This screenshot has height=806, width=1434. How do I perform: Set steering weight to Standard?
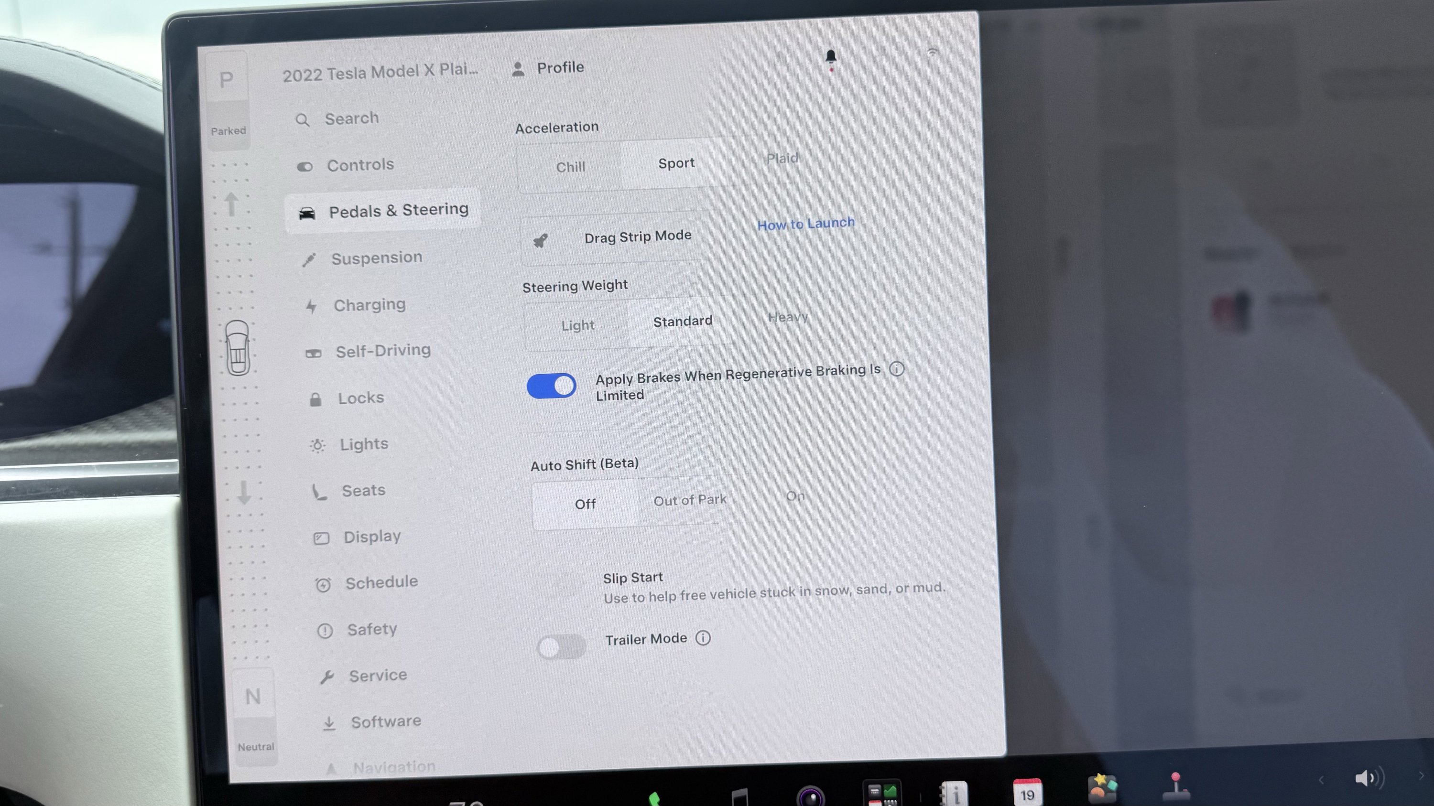[683, 321]
